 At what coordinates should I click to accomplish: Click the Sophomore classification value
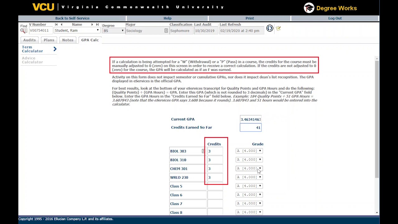click(x=181, y=30)
